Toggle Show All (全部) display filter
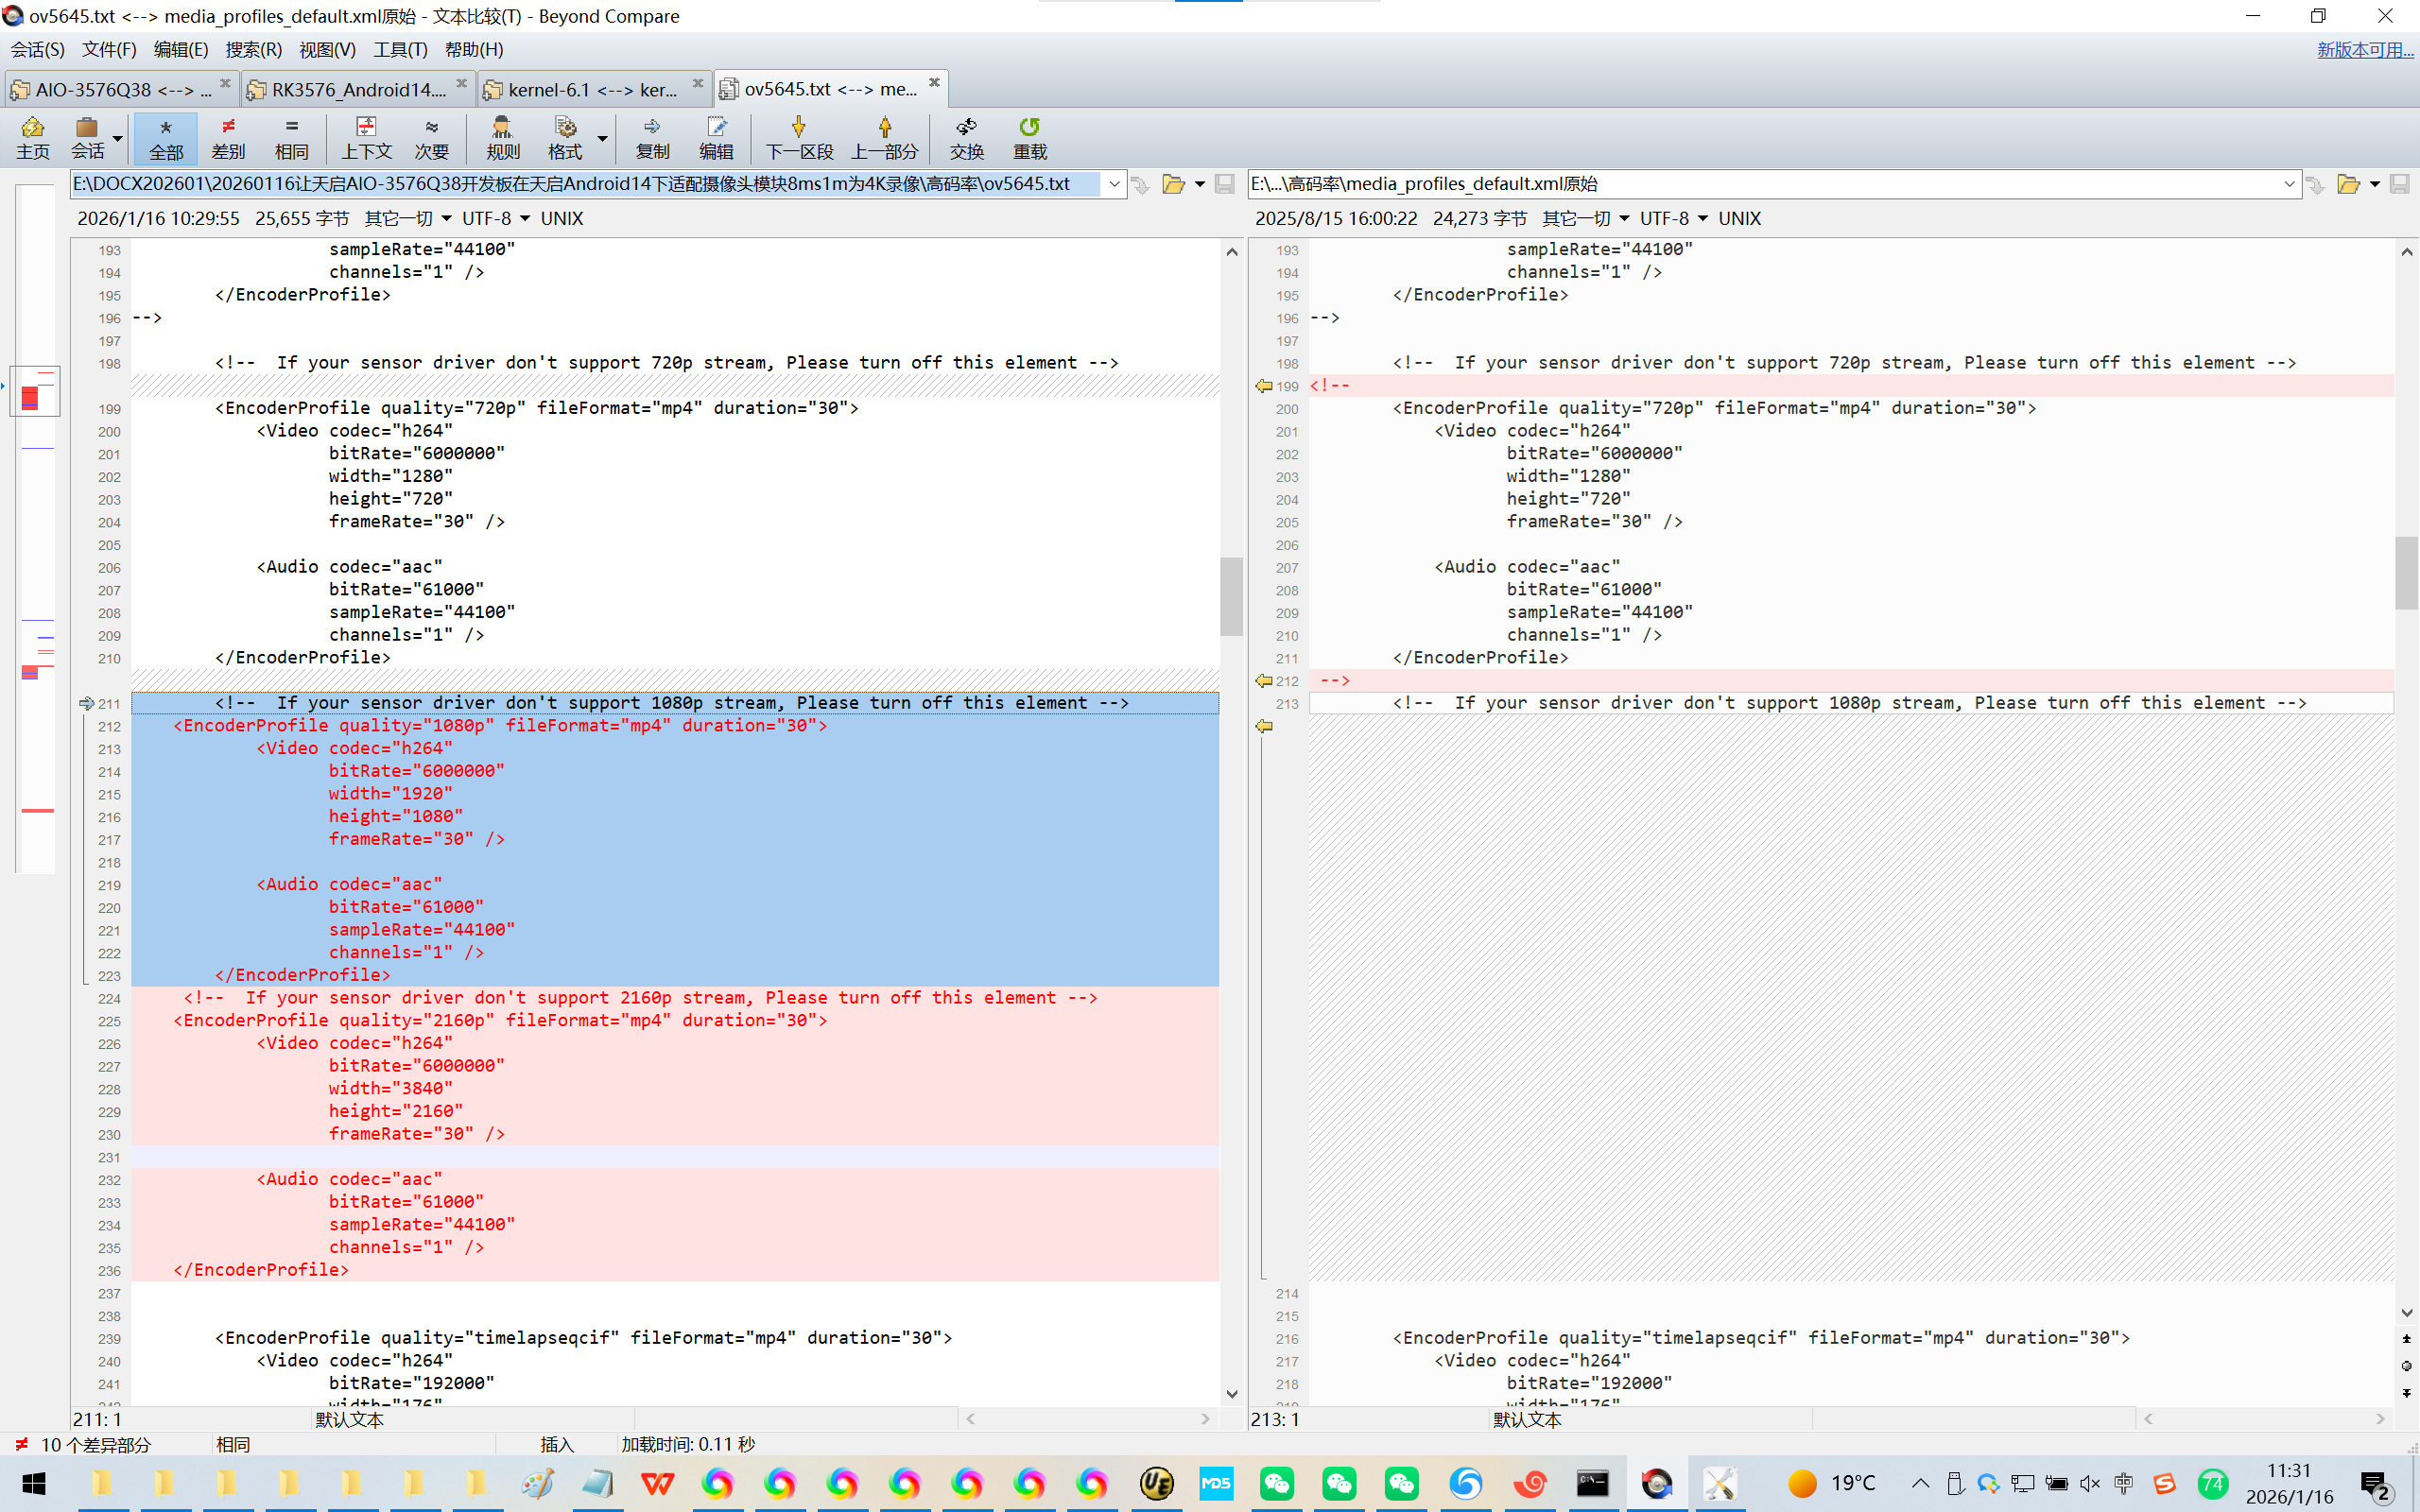The image size is (2420, 1512). [x=166, y=137]
